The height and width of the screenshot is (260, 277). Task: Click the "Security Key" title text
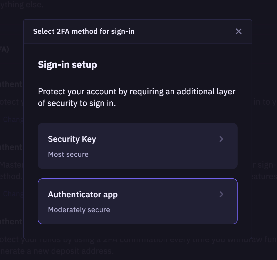click(72, 139)
